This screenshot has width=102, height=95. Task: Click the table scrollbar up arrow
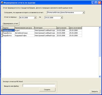[100, 28]
